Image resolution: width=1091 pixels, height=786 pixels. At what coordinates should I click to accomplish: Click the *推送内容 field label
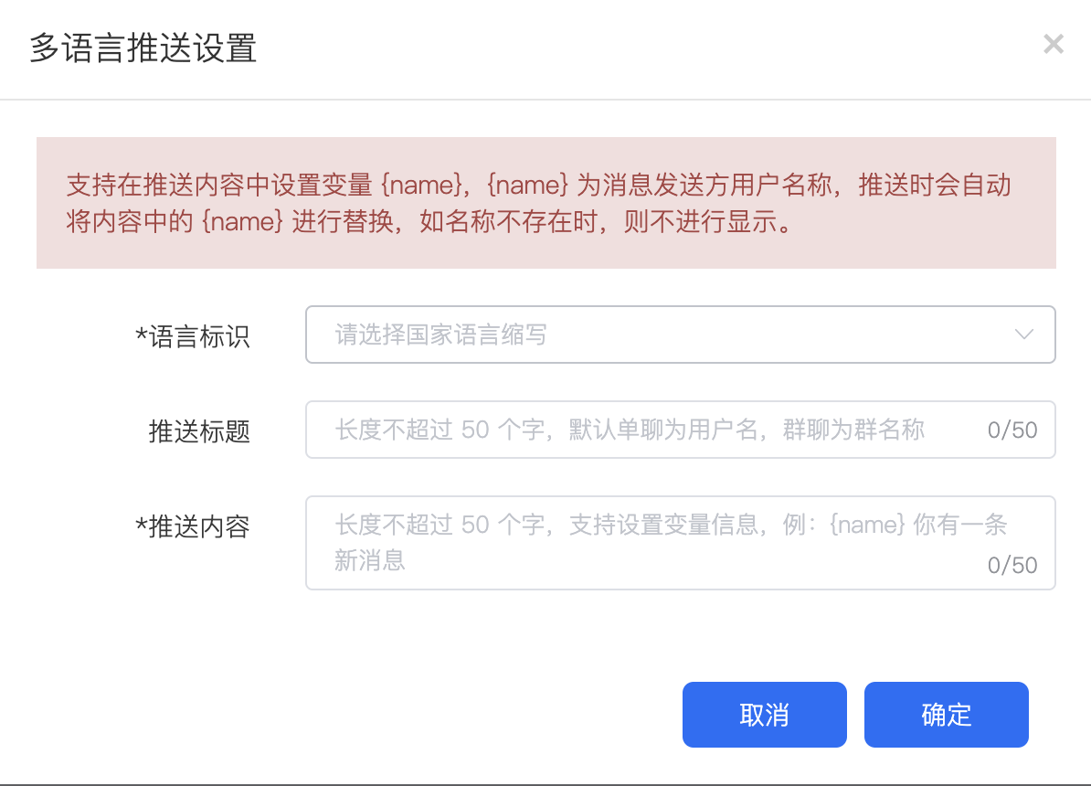point(192,526)
